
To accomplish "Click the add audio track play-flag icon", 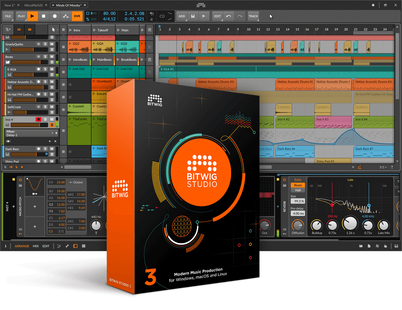I will click(x=204, y=16).
